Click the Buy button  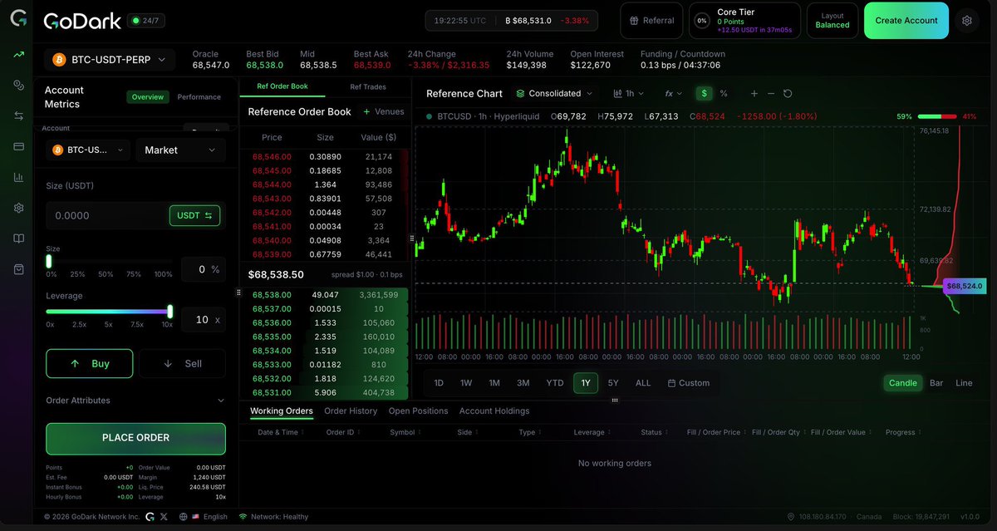point(90,364)
